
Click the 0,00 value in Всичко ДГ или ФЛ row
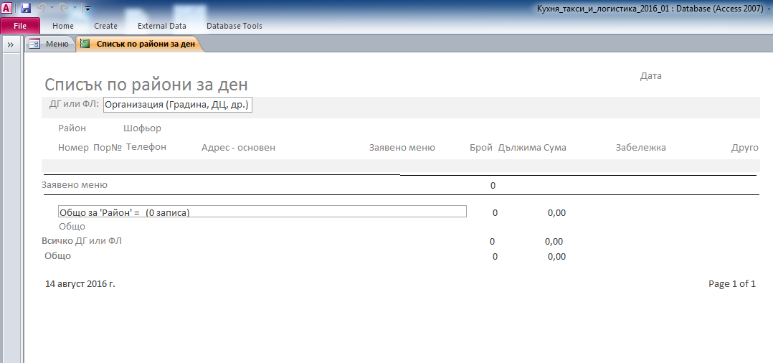pyautogui.click(x=554, y=242)
